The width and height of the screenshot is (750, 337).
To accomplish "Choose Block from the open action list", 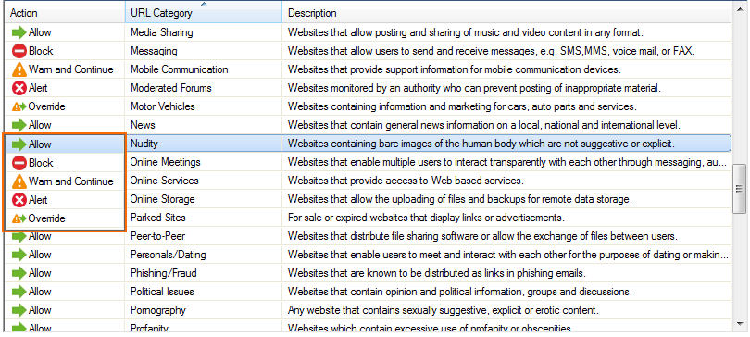I will (64, 163).
